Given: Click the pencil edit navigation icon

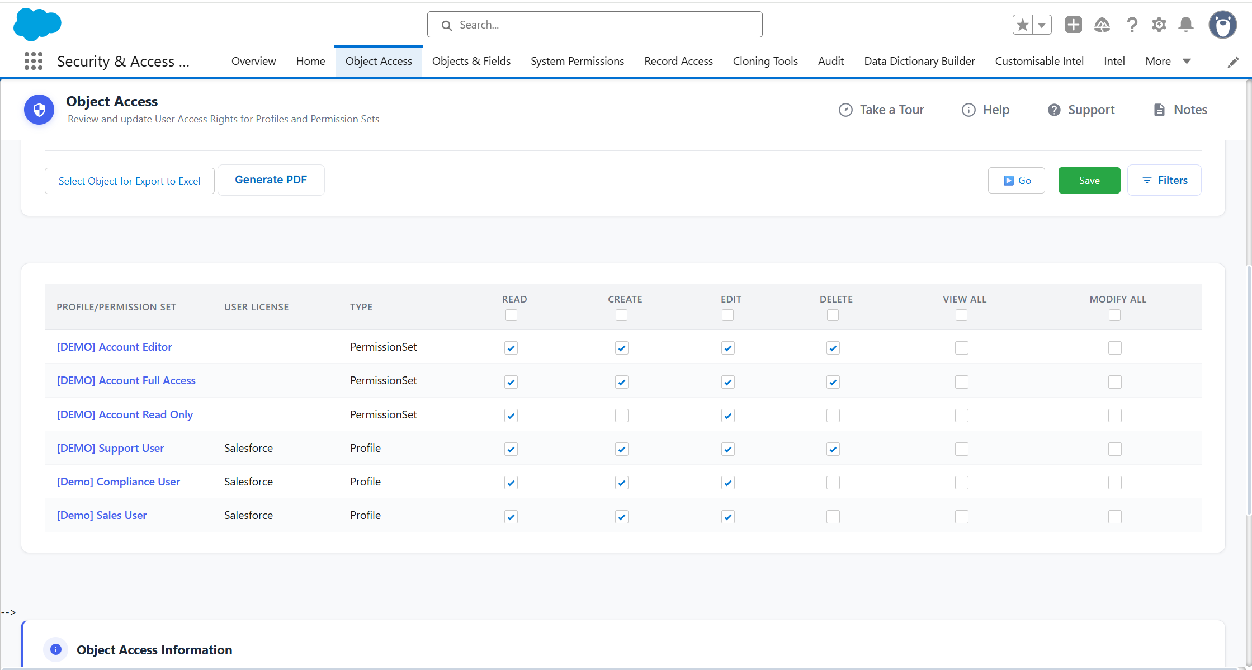Looking at the screenshot, I should (1233, 62).
